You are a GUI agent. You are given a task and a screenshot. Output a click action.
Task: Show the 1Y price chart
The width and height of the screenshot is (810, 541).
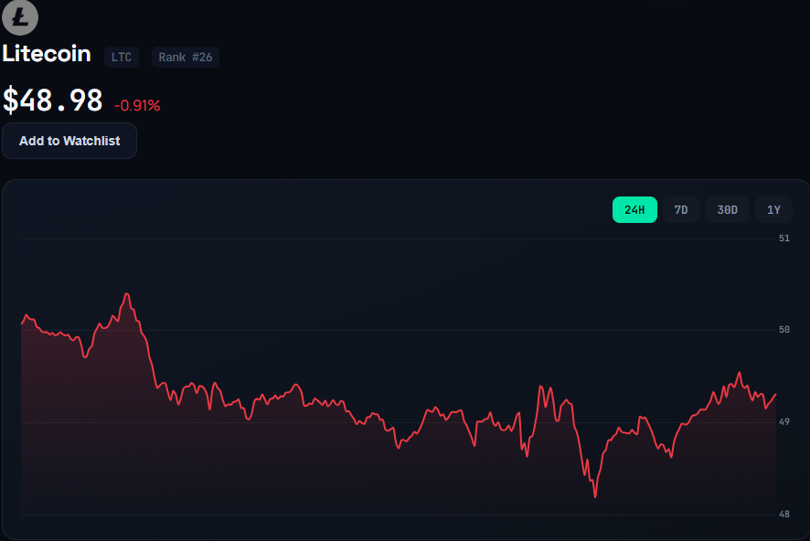click(x=773, y=209)
